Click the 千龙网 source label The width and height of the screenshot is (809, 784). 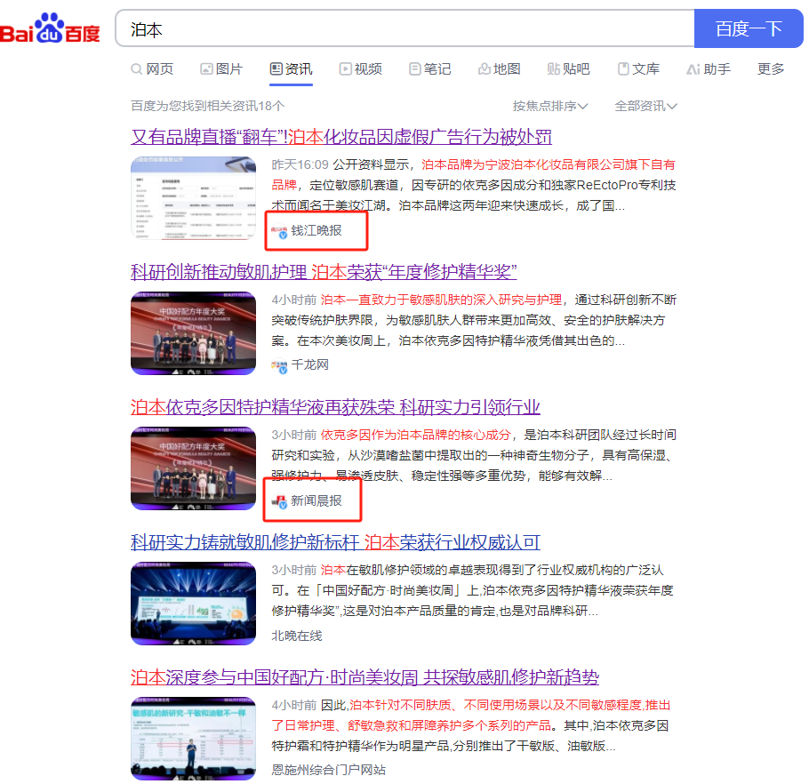click(x=310, y=365)
